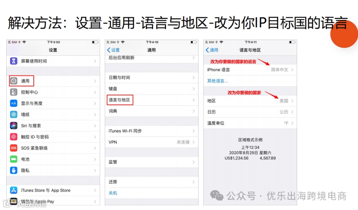The image size is (358, 210).
Task: Open 日期与时间 row
Action: point(151,78)
